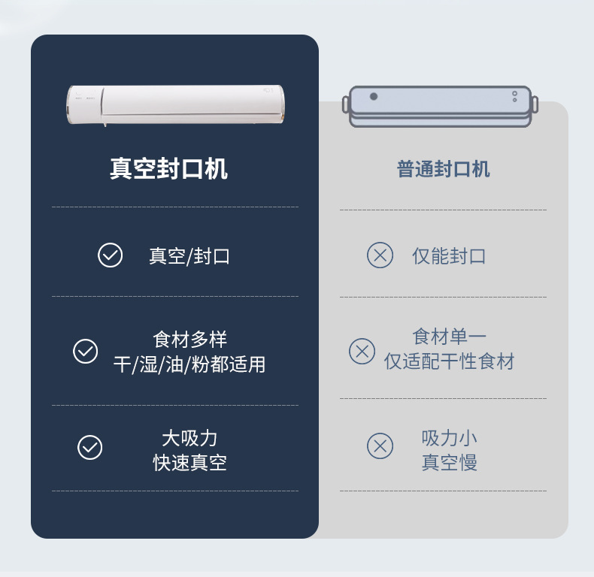Click the checkmark icon beside 真空/封口
Screen dimensions: 594x577
coord(111,255)
